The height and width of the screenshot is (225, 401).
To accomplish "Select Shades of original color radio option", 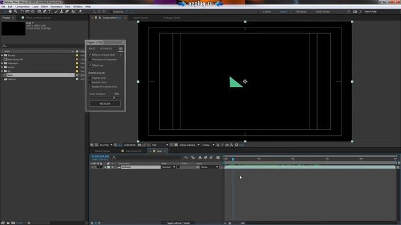I will [90, 87].
